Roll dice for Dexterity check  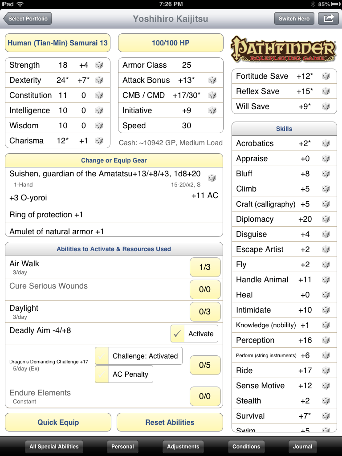click(99, 80)
